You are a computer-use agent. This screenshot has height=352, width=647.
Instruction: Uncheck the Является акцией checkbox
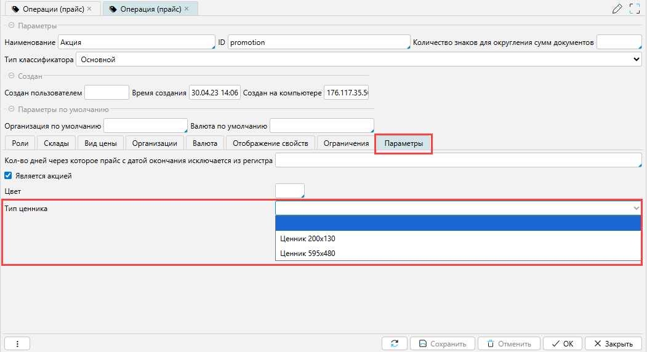click(9, 176)
